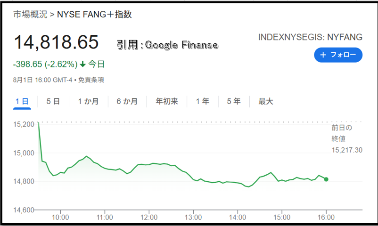Open the 免責条項 disclaimer link
This screenshot has width=378, height=226.
click(91, 80)
